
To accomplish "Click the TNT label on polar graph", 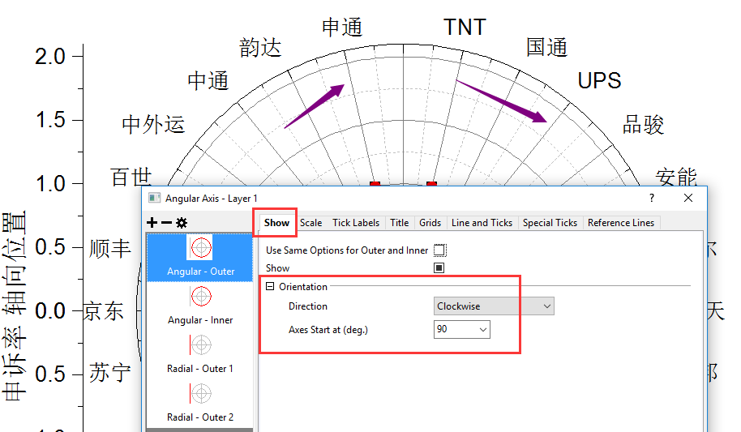I will point(465,27).
